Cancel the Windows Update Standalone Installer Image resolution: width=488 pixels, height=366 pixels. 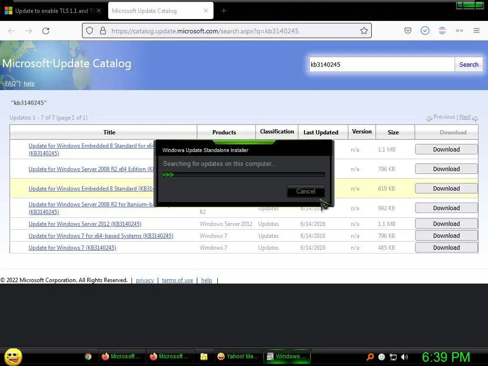[305, 191]
